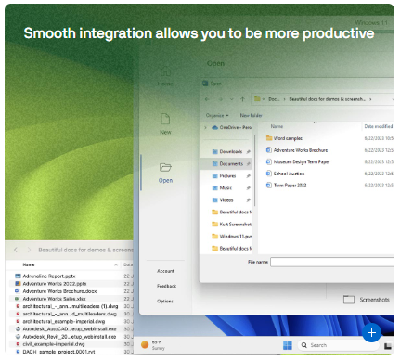Screen dimensions: 400x360
Task: Open the Windows 11 folder shortcut
Action: click(x=231, y=236)
